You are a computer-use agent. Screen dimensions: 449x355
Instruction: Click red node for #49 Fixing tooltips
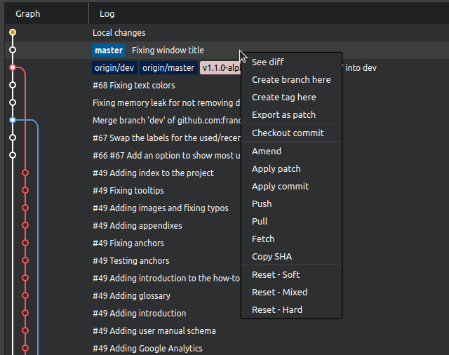pos(25,190)
